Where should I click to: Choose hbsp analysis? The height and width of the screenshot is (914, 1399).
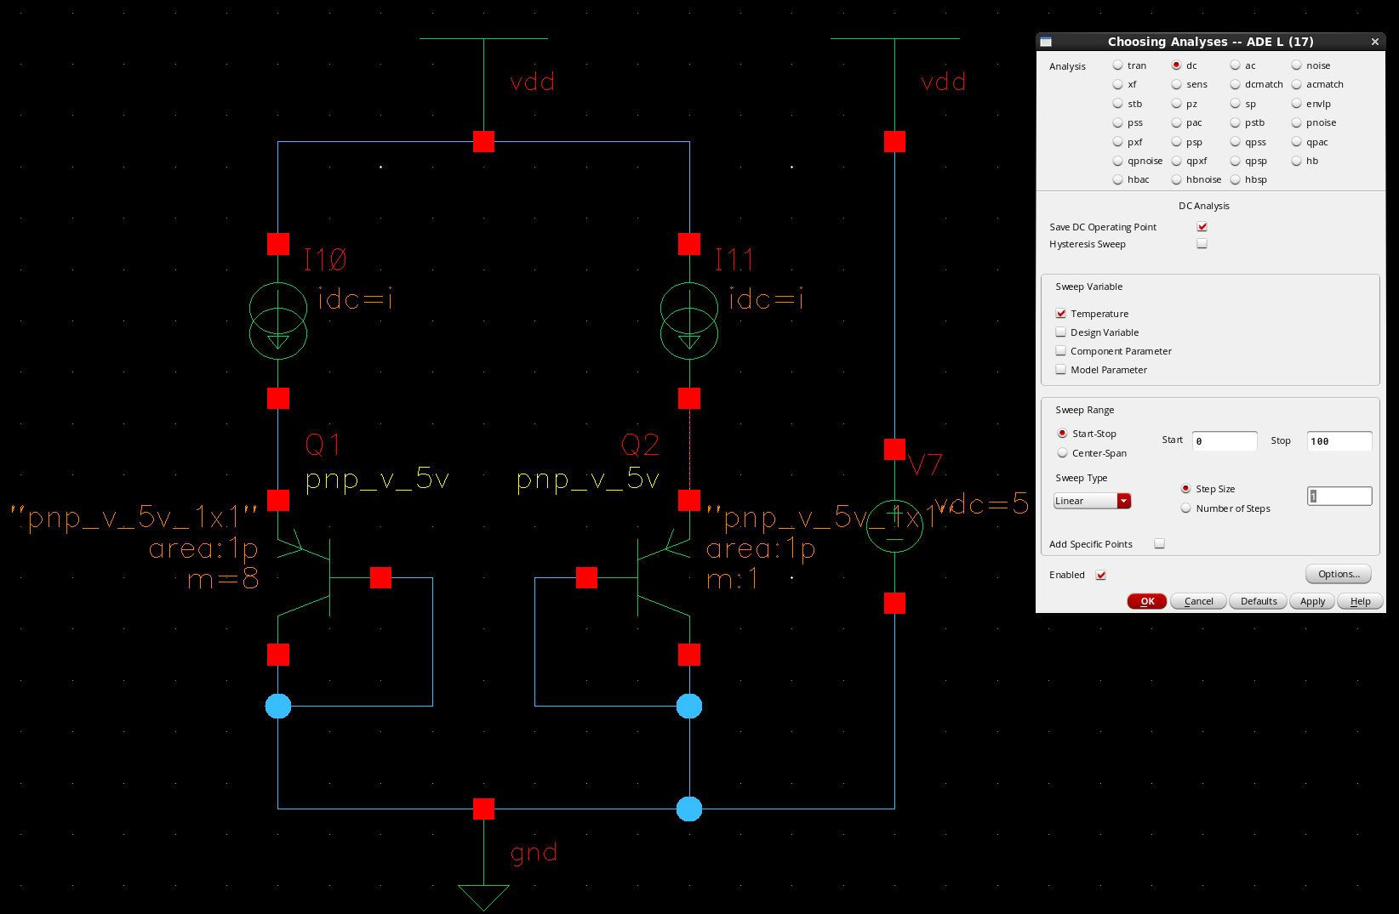[x=1235, y=179]
